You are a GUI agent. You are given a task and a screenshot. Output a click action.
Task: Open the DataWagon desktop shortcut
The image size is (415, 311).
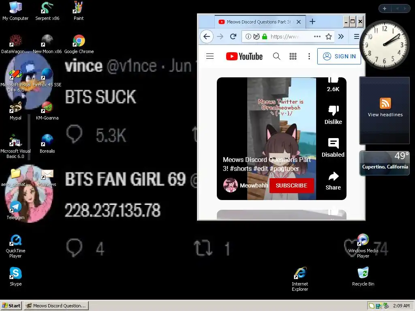click(15, 44)
